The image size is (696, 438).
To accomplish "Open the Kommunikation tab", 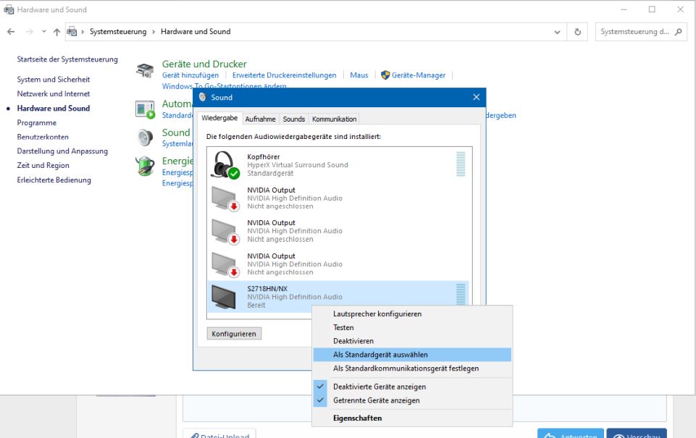I will tap(334, 119).
